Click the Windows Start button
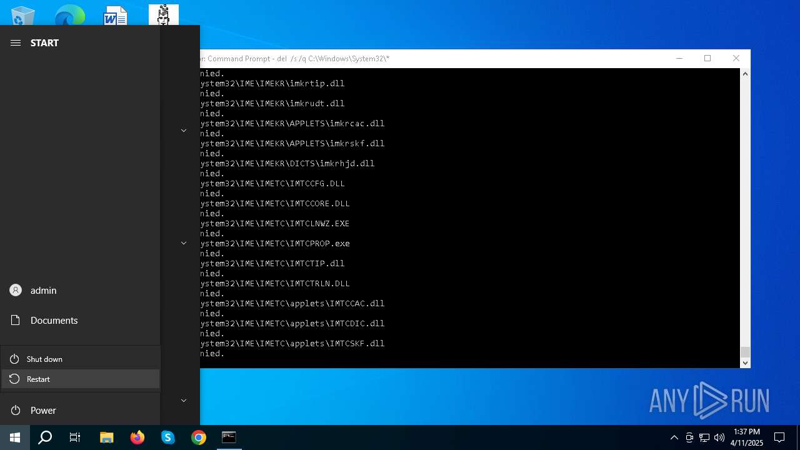This screenshot has height=450, width=800. coord(15,437)
